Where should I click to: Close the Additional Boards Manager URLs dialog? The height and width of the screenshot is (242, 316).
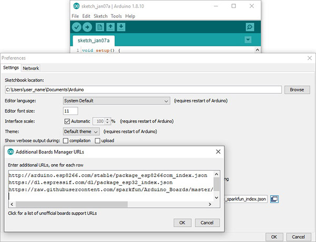[218, 152]
